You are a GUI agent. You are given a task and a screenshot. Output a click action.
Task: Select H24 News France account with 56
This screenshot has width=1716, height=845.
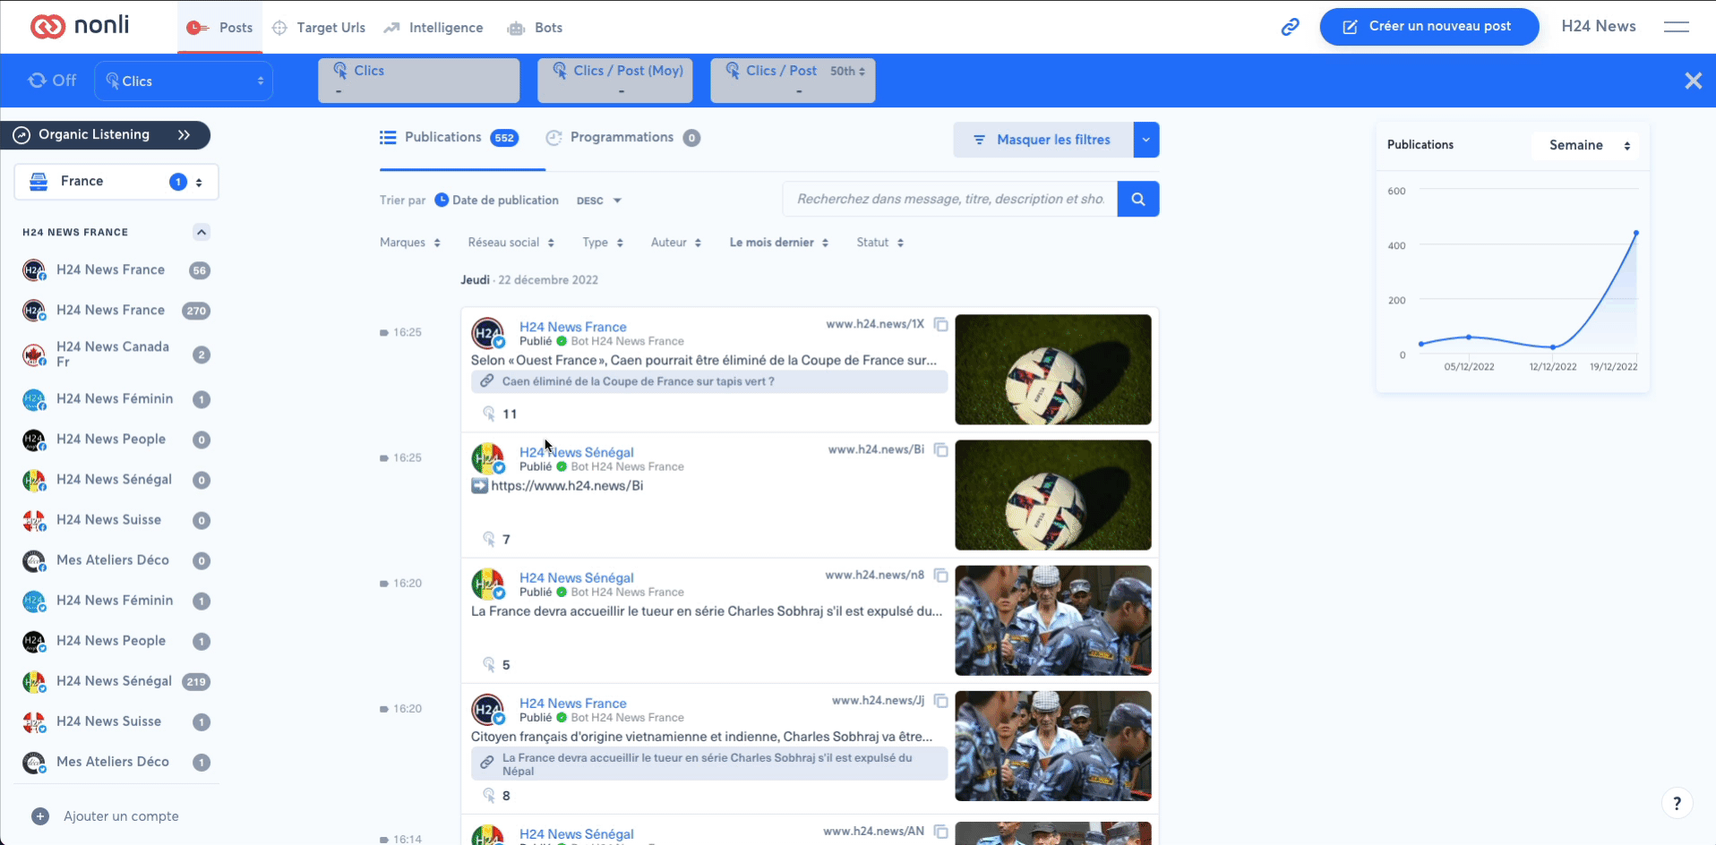pyautogui.click(x=116, y=270)
